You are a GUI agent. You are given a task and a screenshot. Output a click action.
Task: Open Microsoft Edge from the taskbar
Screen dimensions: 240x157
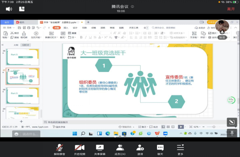(x=108, y=134)
